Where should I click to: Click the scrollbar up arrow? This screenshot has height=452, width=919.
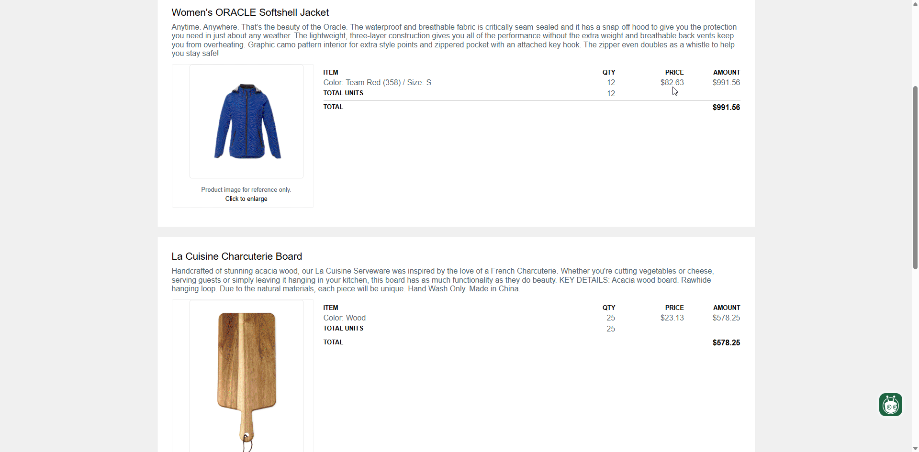pyautogui.click(x=915, y=4)
